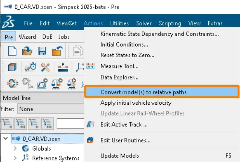The height and width of the screenshot is (162, 240).
Task: Click the balance scale with play icon
Action: (57, 84)
